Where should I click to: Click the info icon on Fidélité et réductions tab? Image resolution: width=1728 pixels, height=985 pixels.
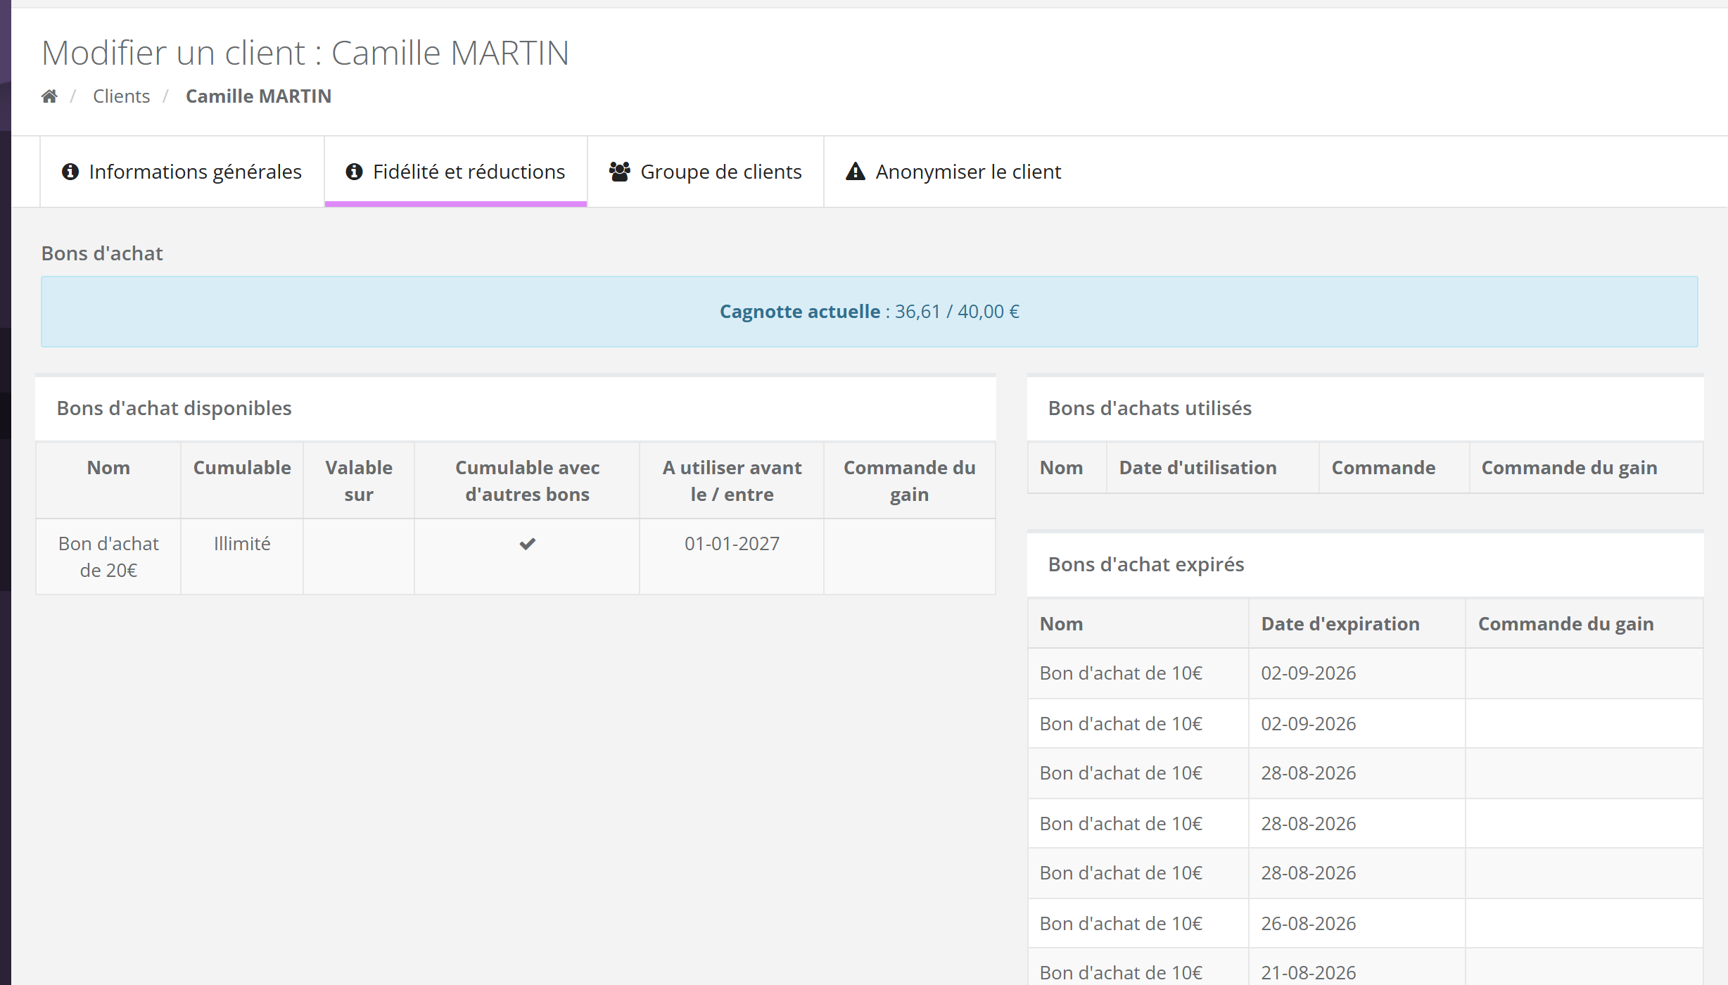pos(354,172)
